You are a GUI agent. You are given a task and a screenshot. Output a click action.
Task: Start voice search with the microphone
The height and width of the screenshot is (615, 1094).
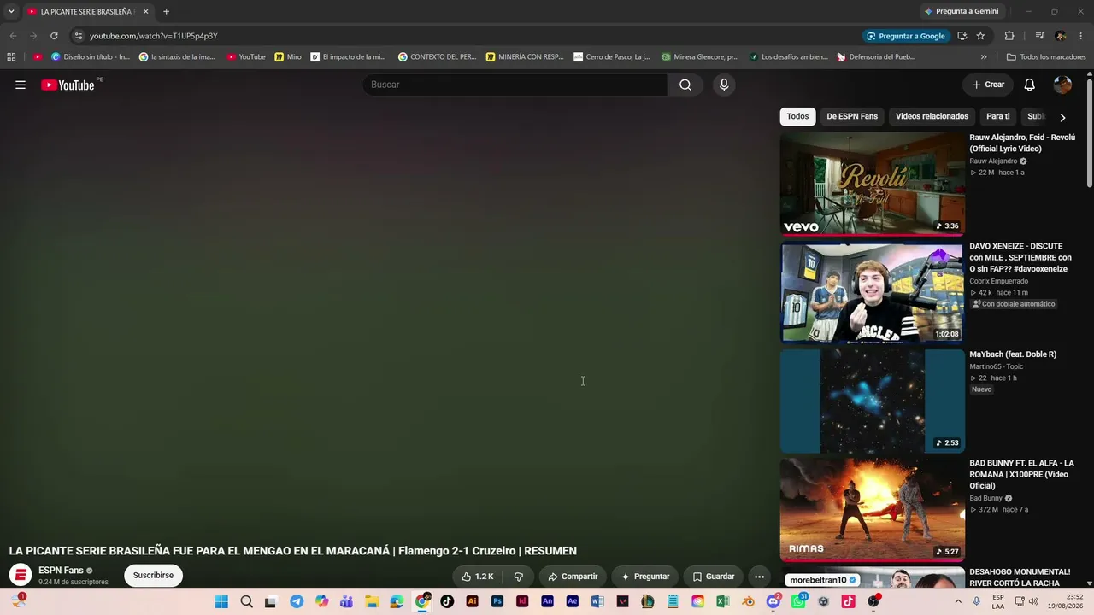coord(724,85)
